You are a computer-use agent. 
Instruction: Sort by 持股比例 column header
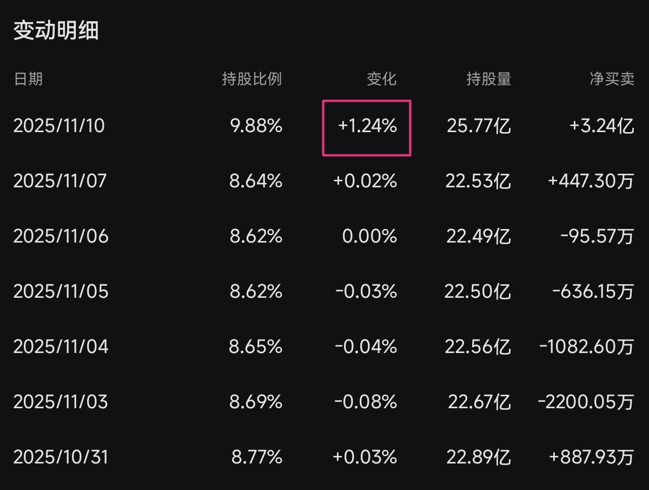coord(252,79)
